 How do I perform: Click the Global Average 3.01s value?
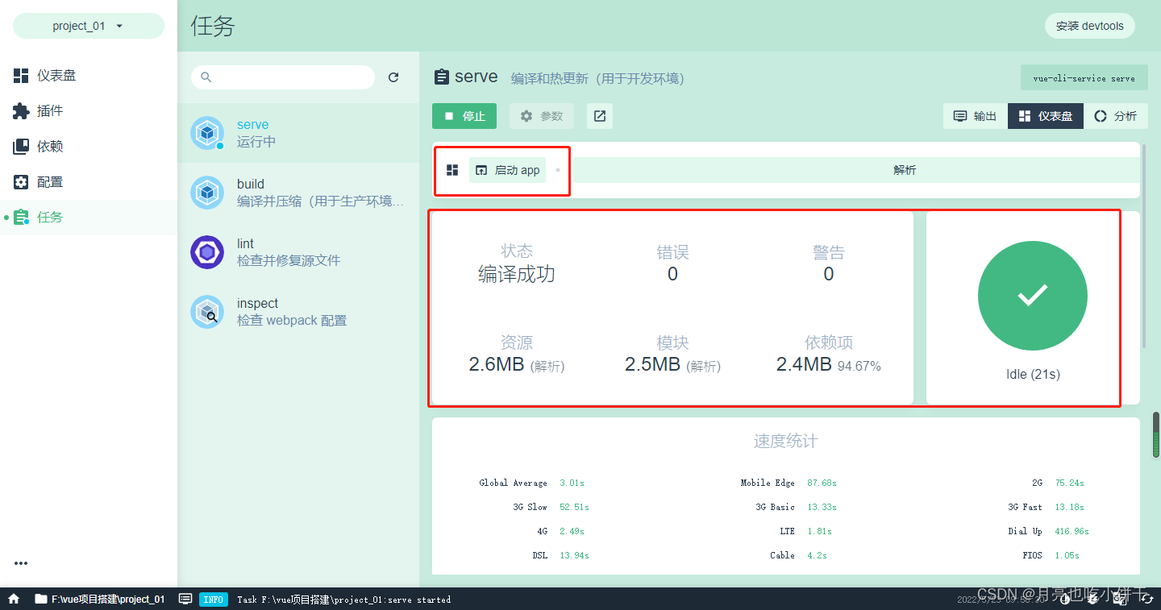(x=572, y=483)
